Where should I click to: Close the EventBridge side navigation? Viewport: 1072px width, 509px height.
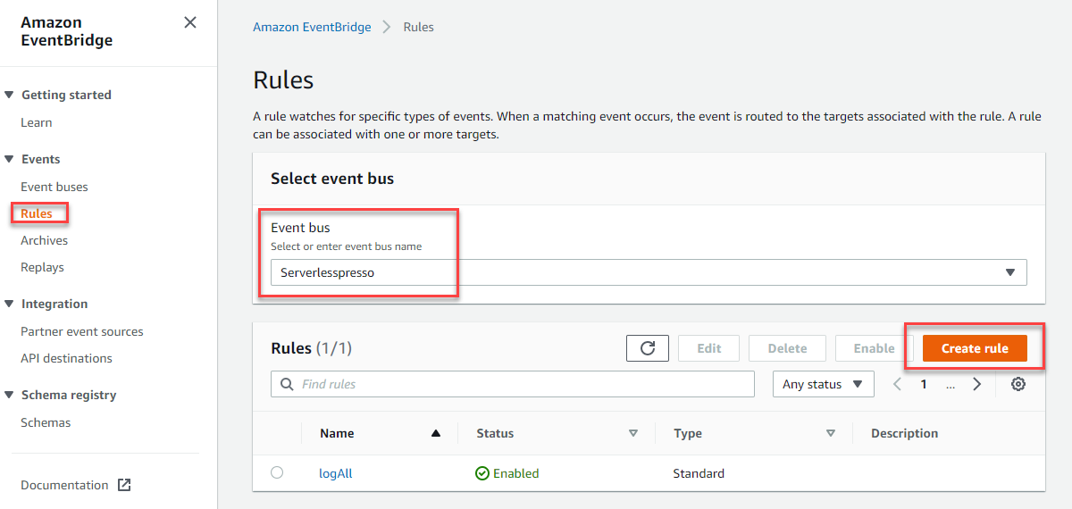(x=190, y=22)
